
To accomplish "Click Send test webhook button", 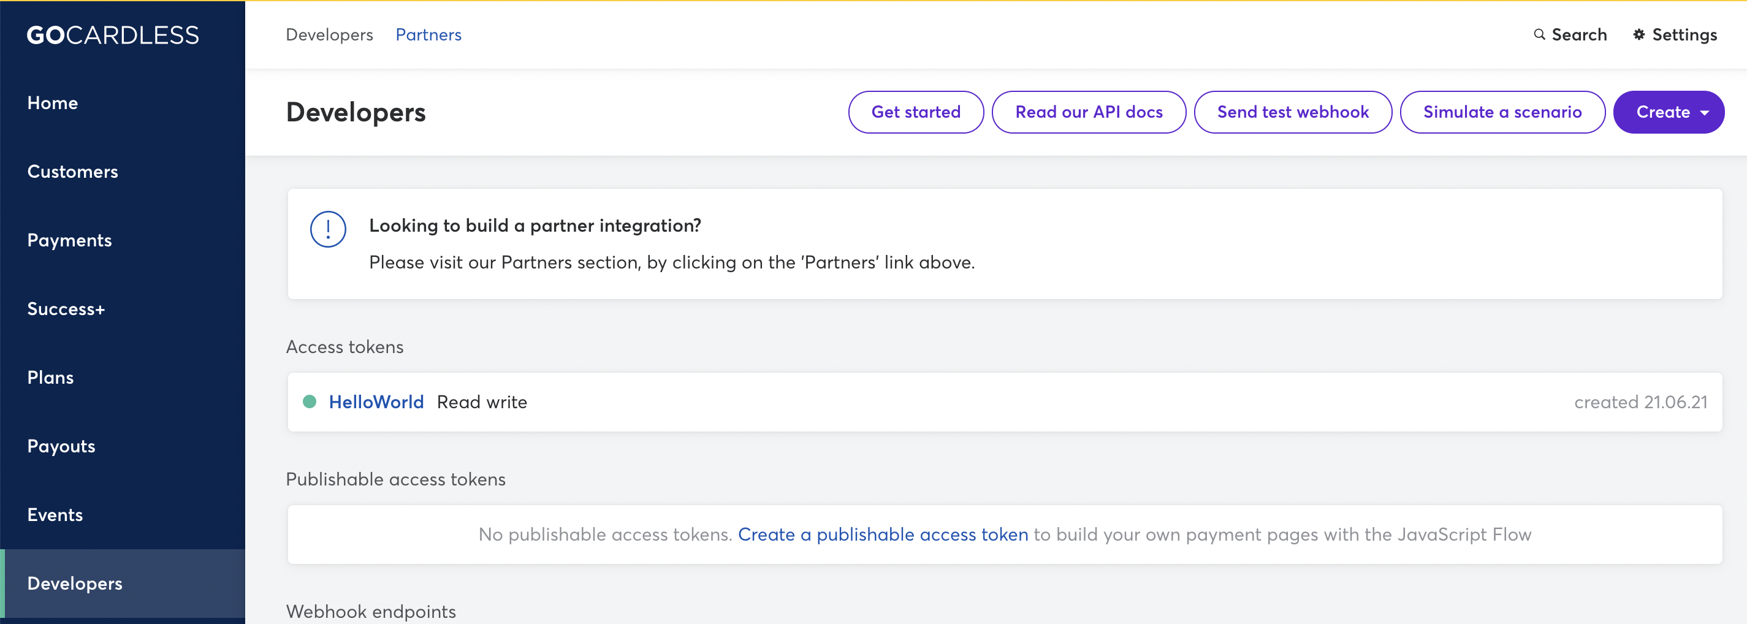I will 1292,112.
